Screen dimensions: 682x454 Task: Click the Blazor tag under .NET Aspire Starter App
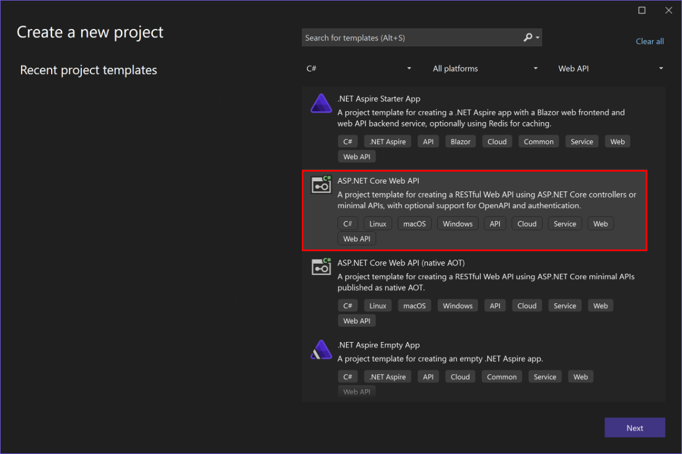click(x=460, y=141)
